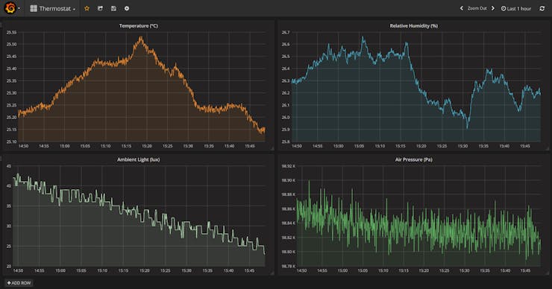This screenshot has width=552, height=289.
Task: Click the 25.55 label in Temperature chart
Action: [11, 32]
